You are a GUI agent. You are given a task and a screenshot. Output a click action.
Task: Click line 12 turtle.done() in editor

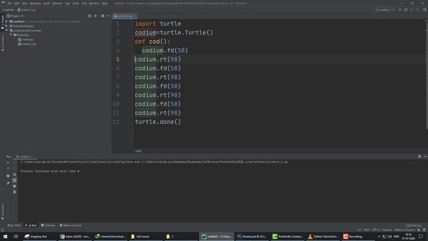(x=158, y=122)
